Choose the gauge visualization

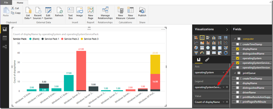click(x=202, y=52)
